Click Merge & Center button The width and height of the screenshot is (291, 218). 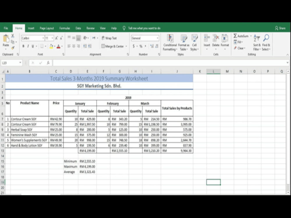[x=113, y=46]
